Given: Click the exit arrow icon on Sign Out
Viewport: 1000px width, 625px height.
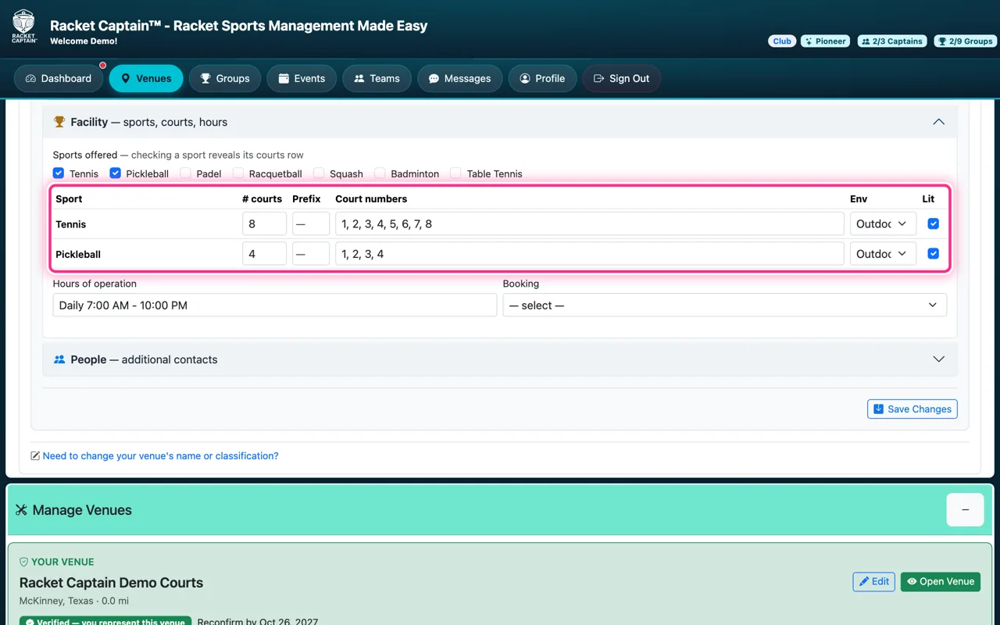Looking at the screenshot, I should (599, 79).
